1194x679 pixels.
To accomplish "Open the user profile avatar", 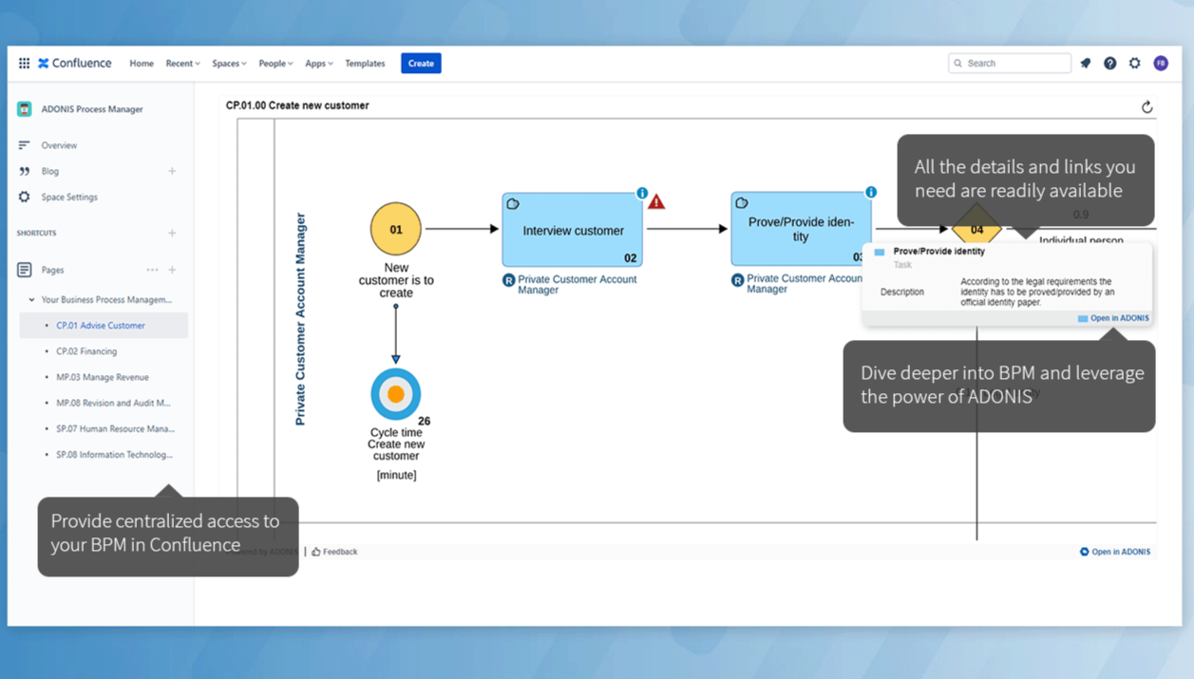I will pos(1161,64).
